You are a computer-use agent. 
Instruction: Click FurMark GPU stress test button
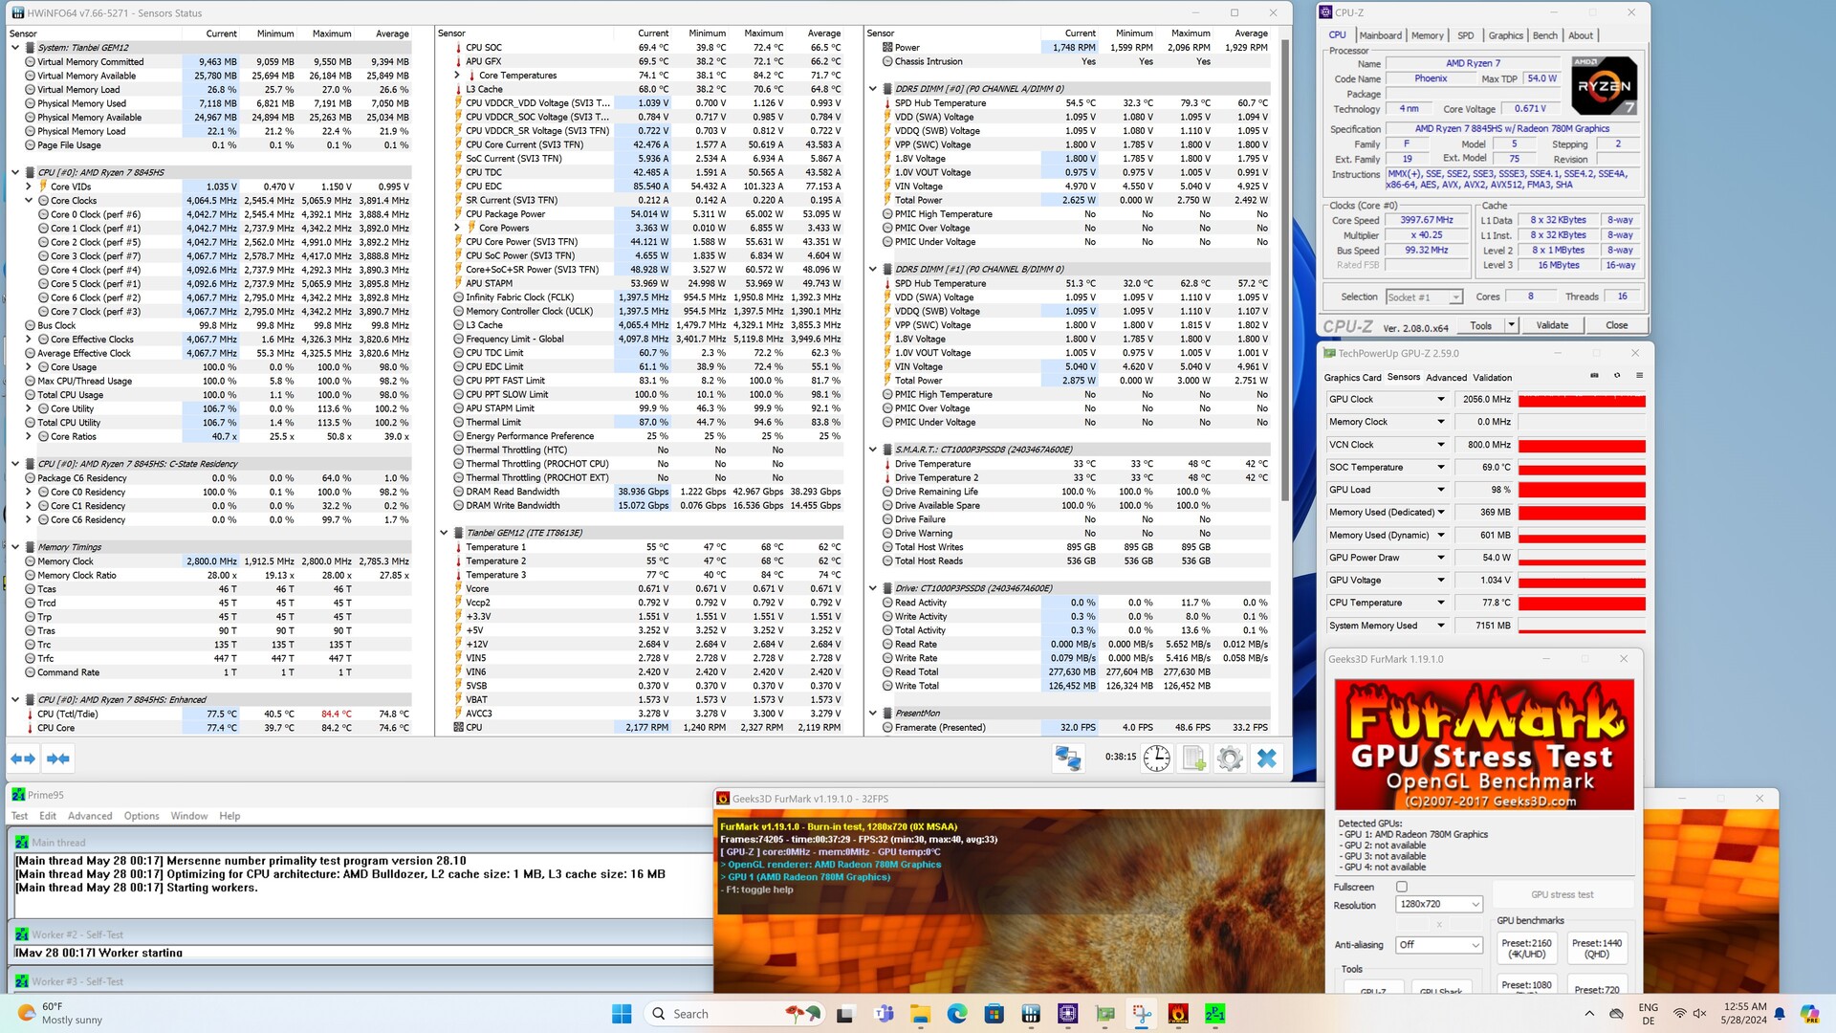pos(1563,895)
